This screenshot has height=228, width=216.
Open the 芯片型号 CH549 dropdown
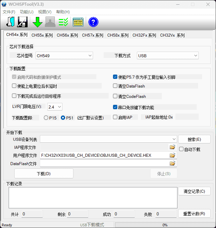64,56
